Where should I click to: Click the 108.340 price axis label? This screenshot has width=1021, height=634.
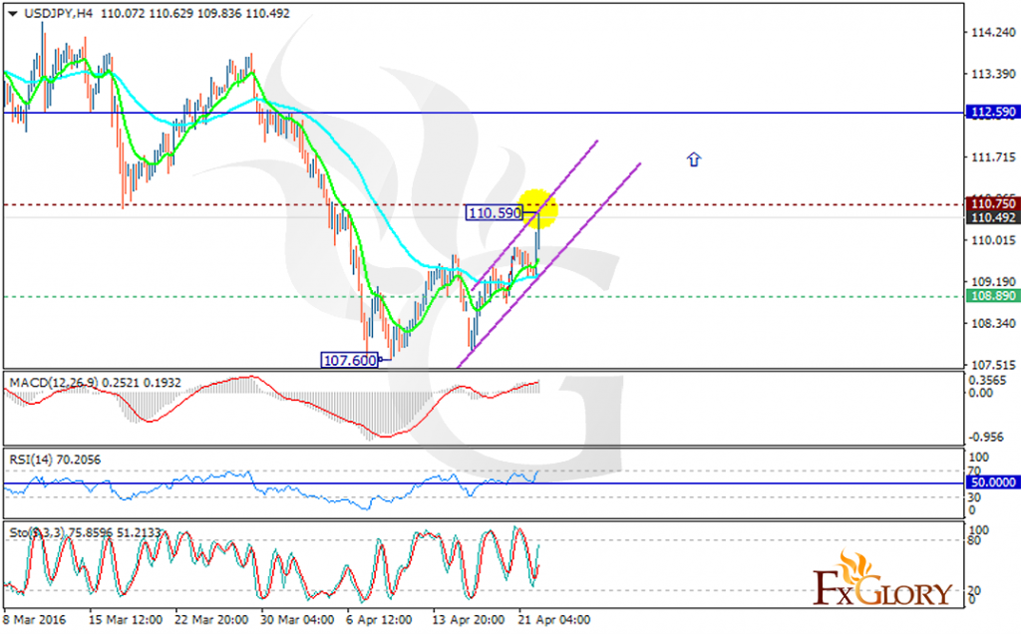pos(993,324)
